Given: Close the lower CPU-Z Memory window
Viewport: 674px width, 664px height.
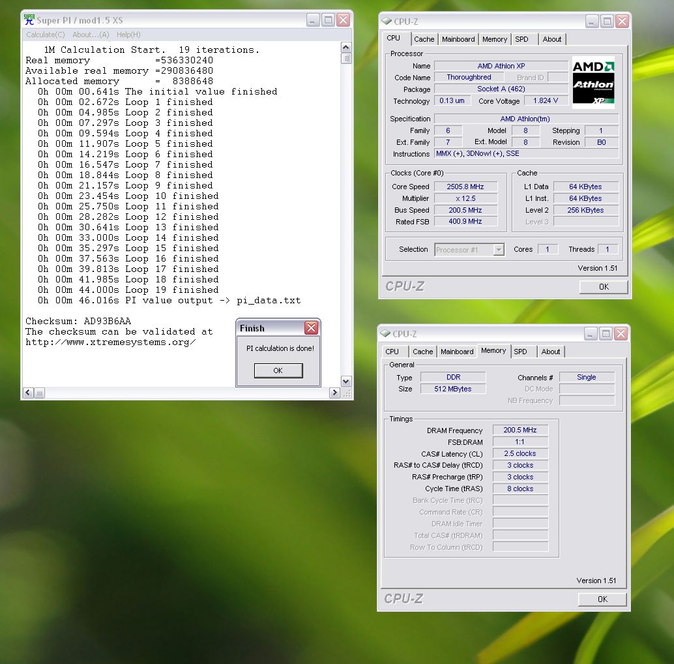Looking at the screenshot, I should (621, 334).
